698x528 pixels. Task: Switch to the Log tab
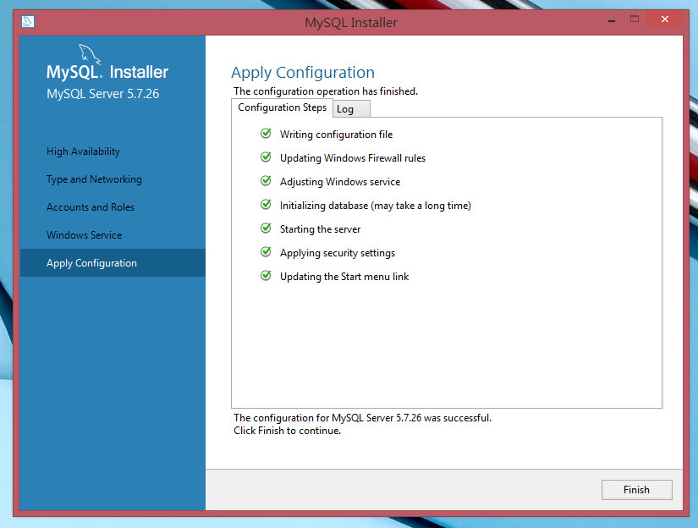(x=351, y=109)
